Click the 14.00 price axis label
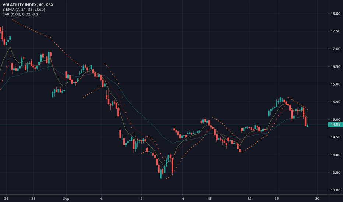The image size is (343, 202). (335, 155)
